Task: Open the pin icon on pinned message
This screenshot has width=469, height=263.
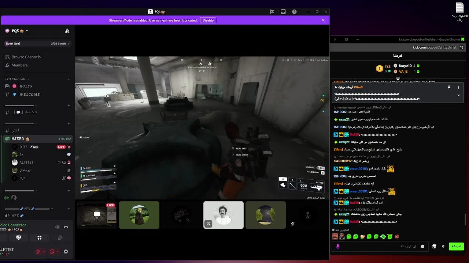Action: click(448, 88)
